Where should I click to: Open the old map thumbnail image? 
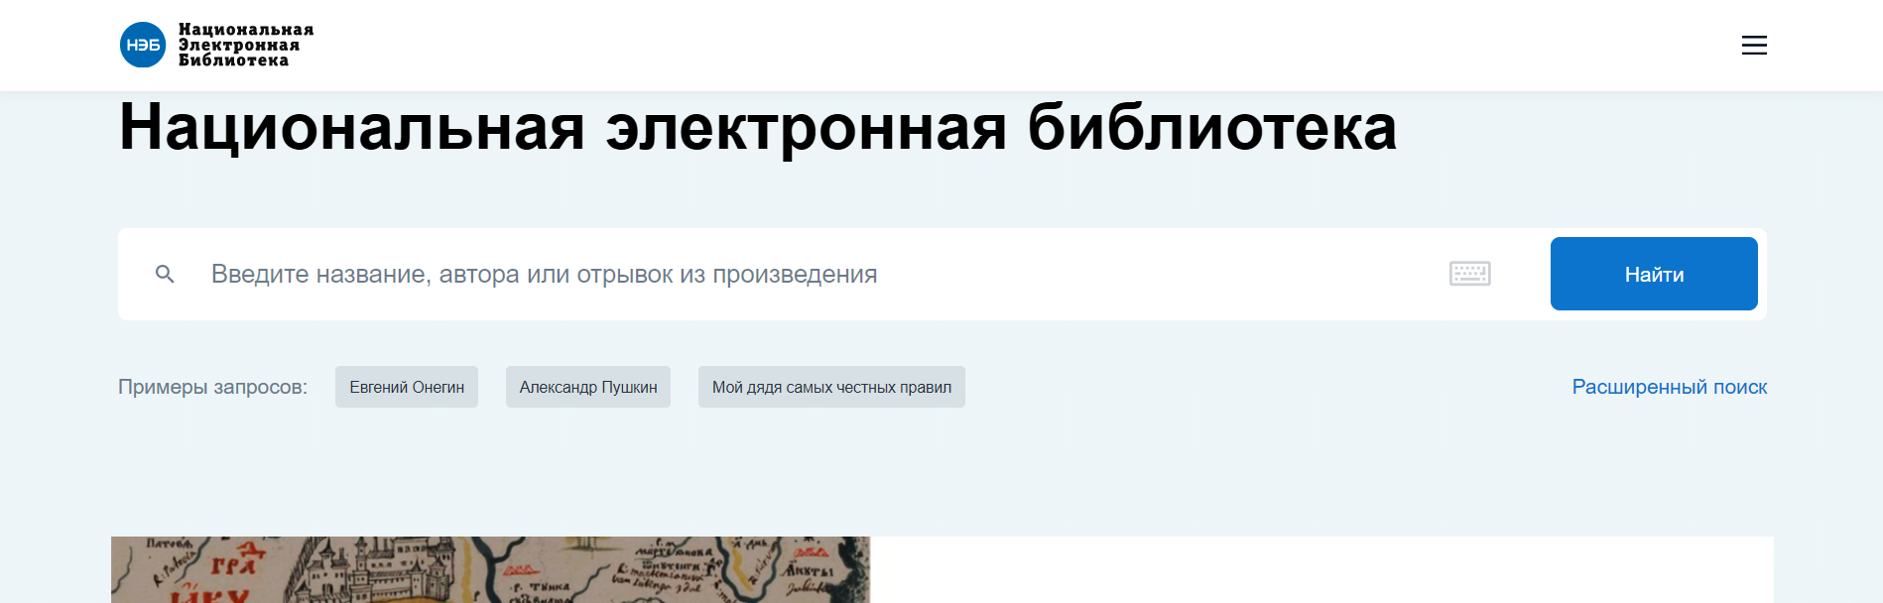click(490, 569)
